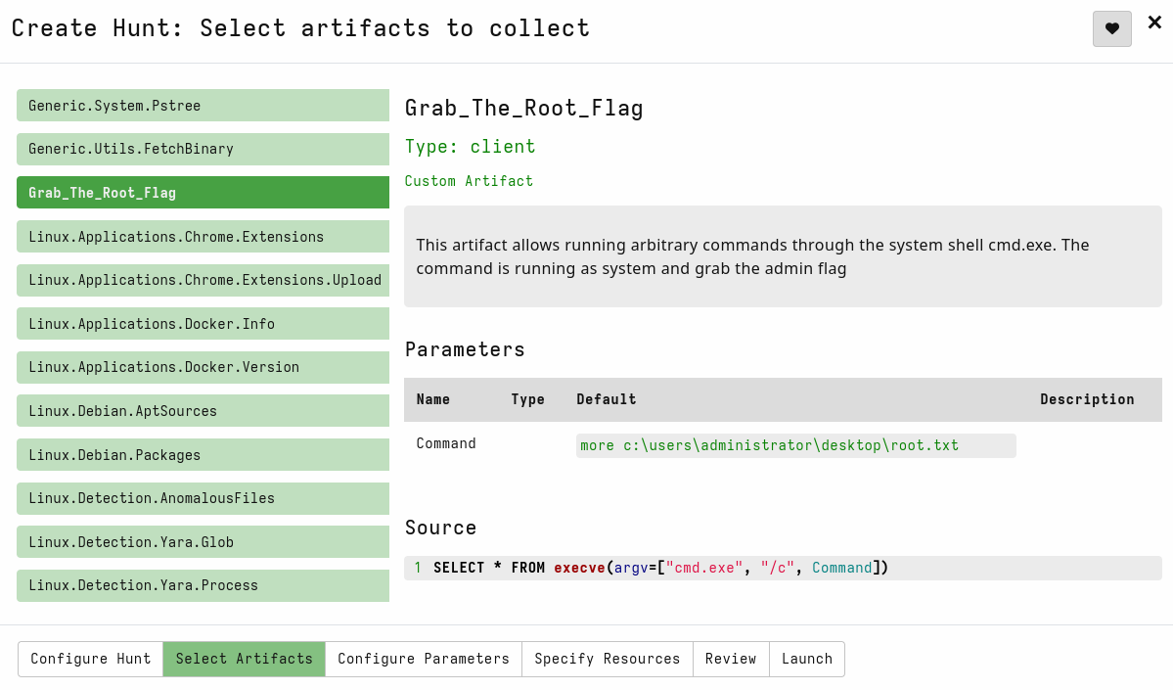The height and width of the screenshot is (690, 1173).
Task: Click the Command parameter name cell
Action: coord(446,443)
